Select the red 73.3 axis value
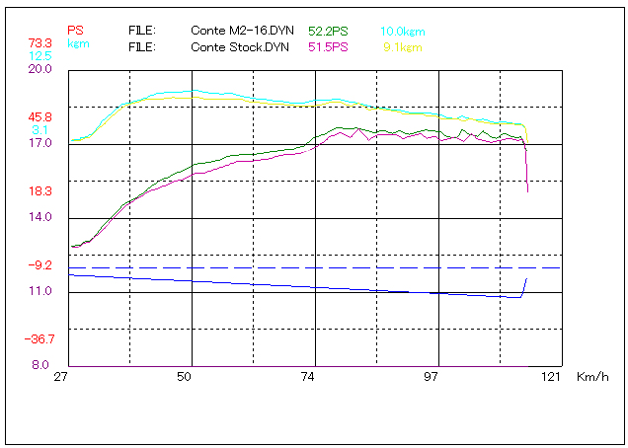Viewport: 628px width, 448px height. pyautogui.click(x=40, y=43)
